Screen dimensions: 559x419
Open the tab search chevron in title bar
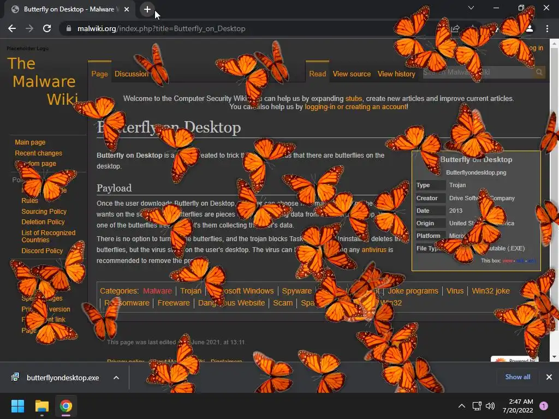coord(471,8)
